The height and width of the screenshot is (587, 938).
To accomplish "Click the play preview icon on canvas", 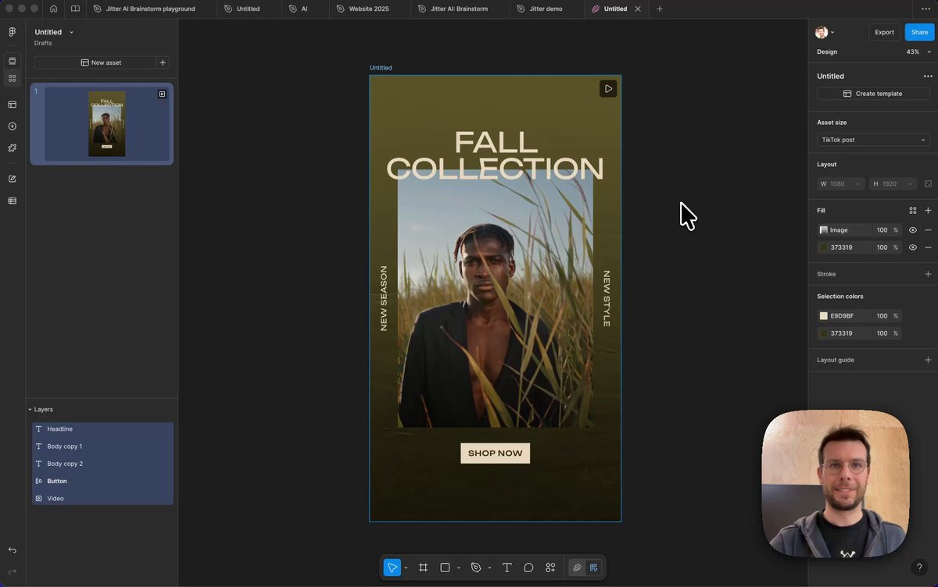I will pyautogui.click(x=608, y=88).
